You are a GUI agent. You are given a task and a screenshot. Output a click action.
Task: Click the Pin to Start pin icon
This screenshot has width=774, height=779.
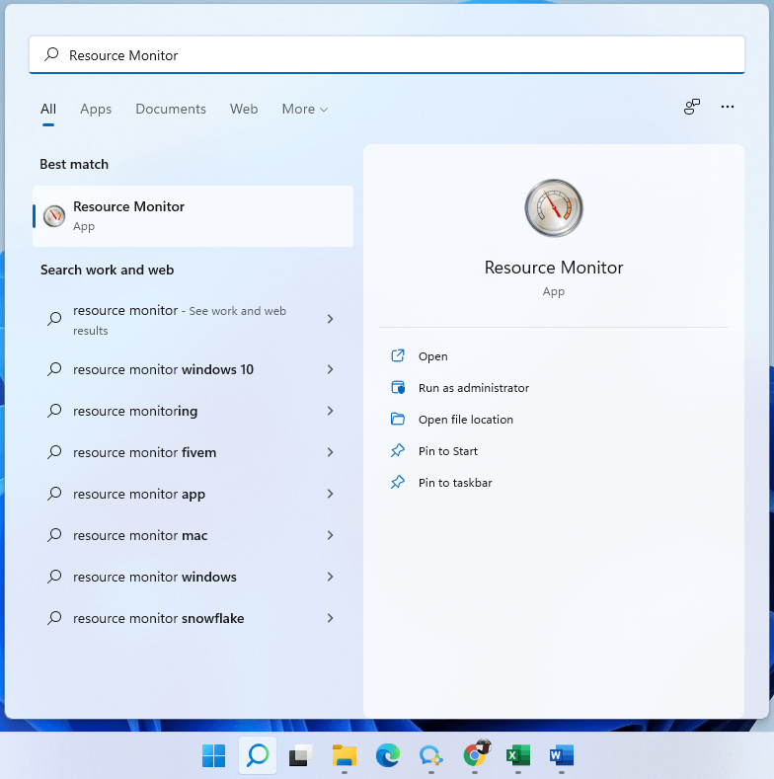coord(398,450)
